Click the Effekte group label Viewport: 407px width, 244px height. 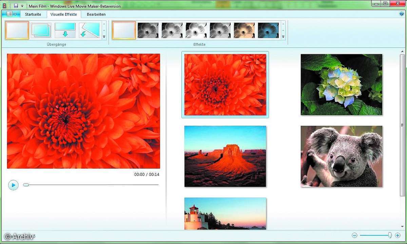pyautogui.click(x=199, y=44)
